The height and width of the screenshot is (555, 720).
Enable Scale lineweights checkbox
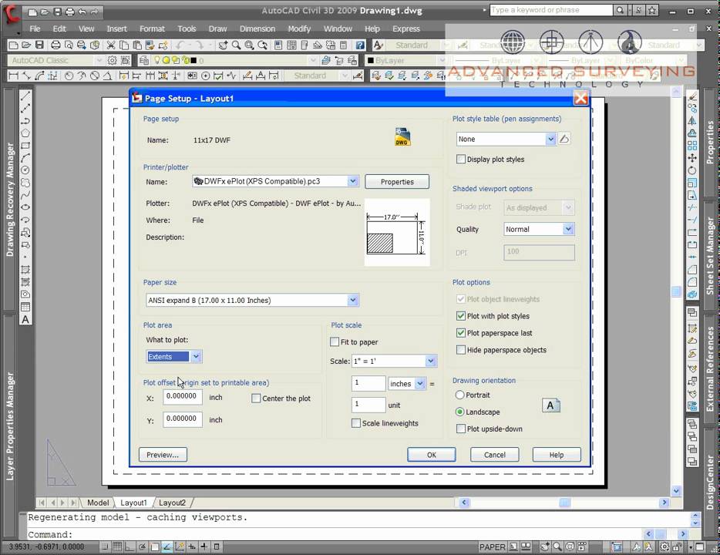[x=356, y=423]
